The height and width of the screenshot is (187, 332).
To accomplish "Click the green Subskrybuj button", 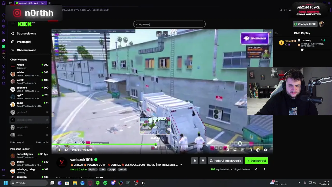I will [x=256, y=161].
